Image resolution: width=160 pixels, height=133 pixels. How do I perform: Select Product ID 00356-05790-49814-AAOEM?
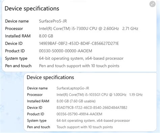pyautogui.click(x=79, y=114)
